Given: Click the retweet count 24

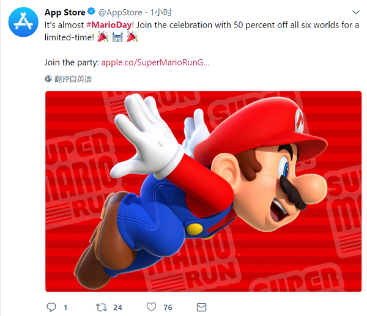Looking at the screenshot, I should [118, 307].
